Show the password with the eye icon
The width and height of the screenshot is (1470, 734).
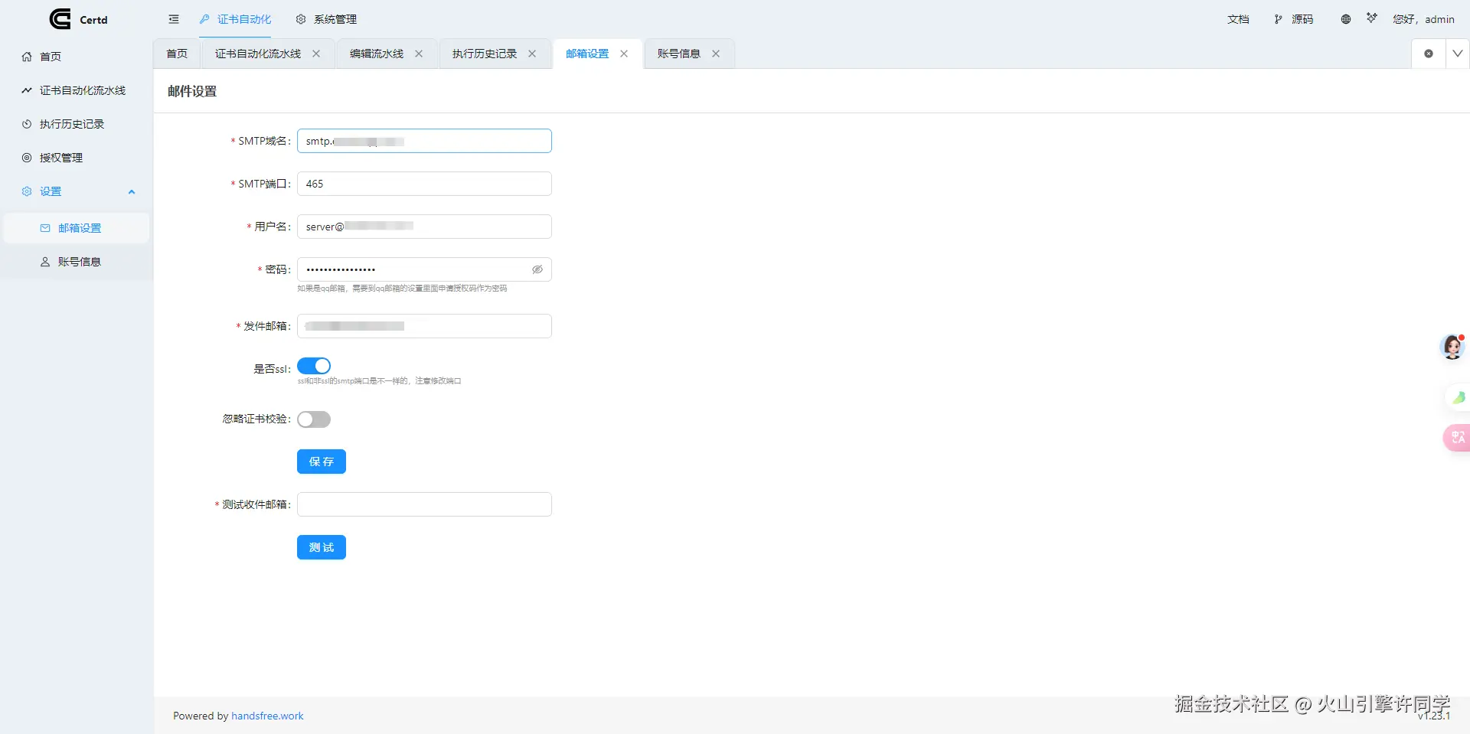(x=537, y=269)
